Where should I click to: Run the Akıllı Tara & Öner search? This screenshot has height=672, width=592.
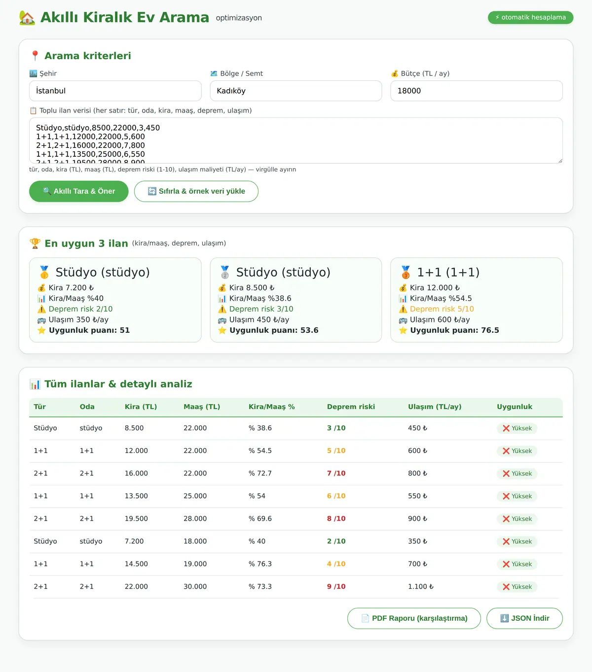click(x=79, y=191)
